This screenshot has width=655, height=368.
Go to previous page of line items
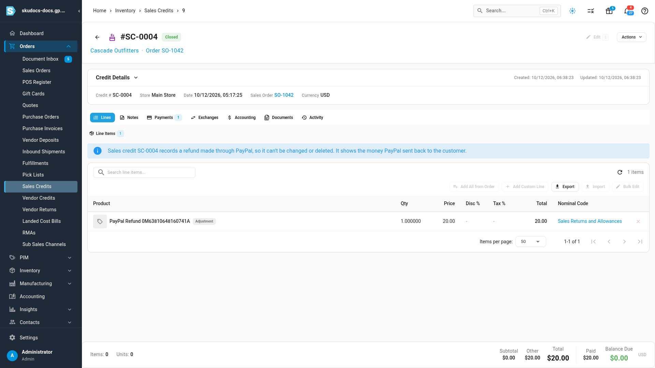click(x=609, y=242)
